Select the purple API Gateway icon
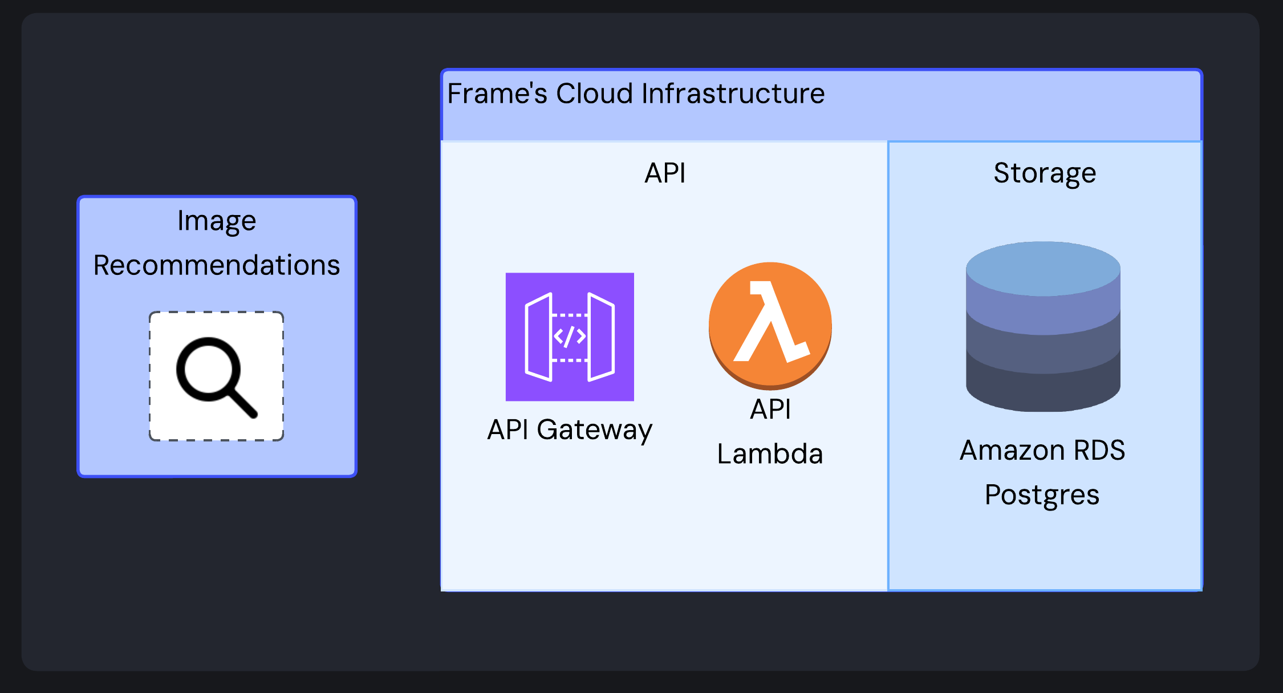 point(570,337)
